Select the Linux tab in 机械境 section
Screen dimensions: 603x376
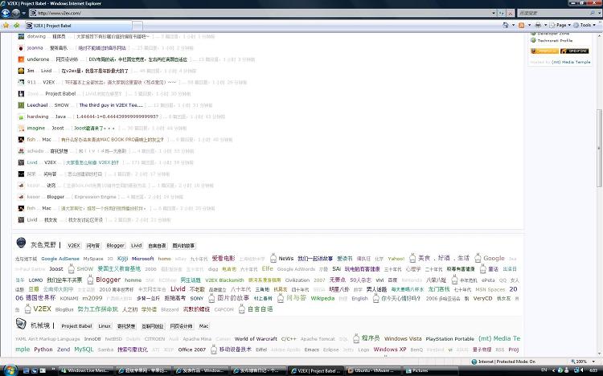click(x=105, y=326)
